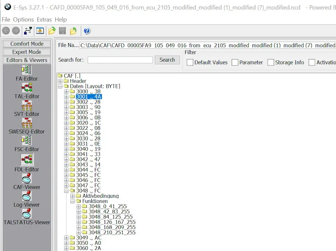Select the 3047 ., FC tree row
The height and width of the screenshot is (251, 336).
pos(88,186)
